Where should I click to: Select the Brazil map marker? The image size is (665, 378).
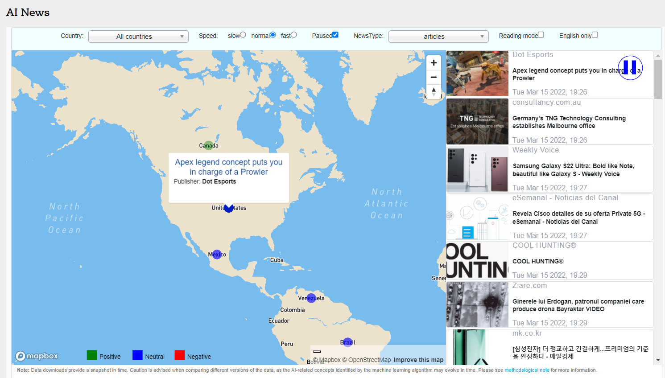[x=347, y=342]
